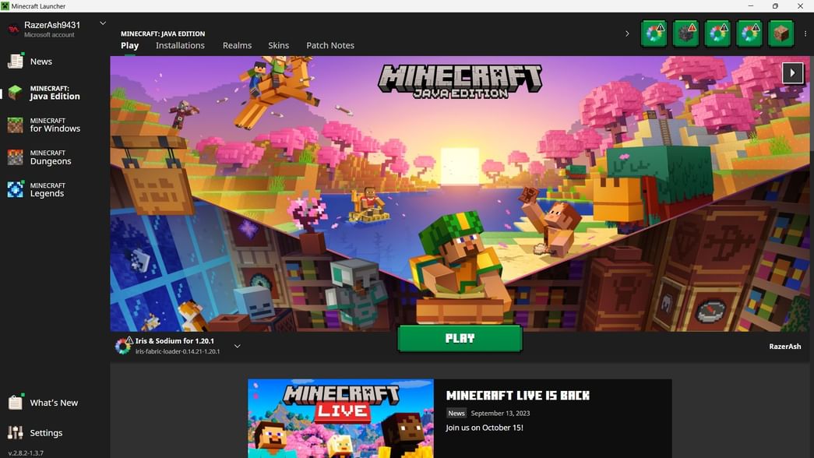This screenshot has height=458, width=814.
Task: Open the Patch Notes tab
Action: [330, 45]
